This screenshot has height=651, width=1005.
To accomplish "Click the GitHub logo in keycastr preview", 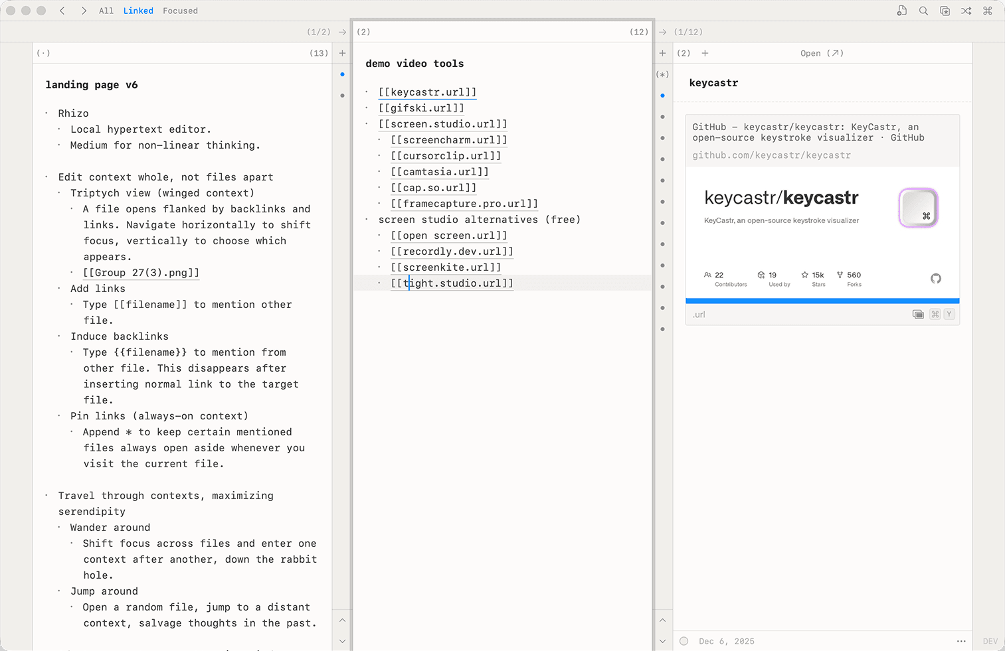I will tap(936, 279).
